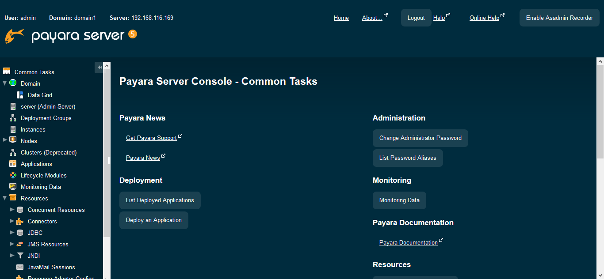604x279 pixels.
Task: Select the Lifecycle Modules globe icon
Action: (12, 175)
